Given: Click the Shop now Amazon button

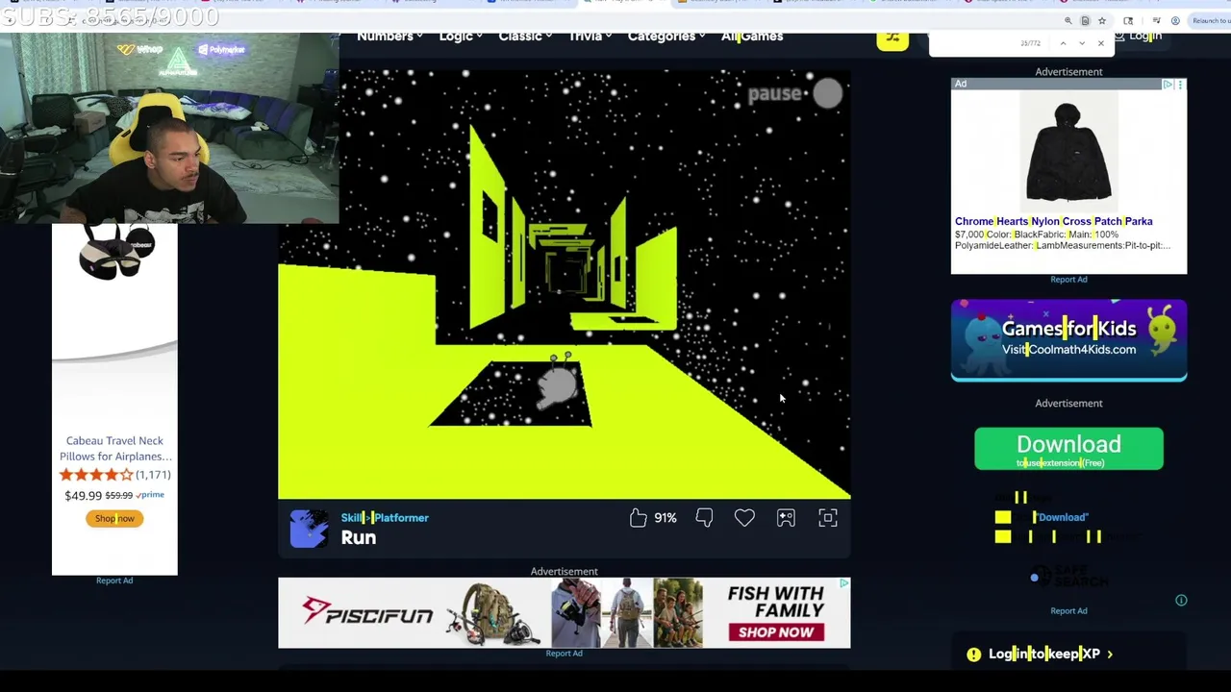Looking at the screenshot, I should (114, 519).
